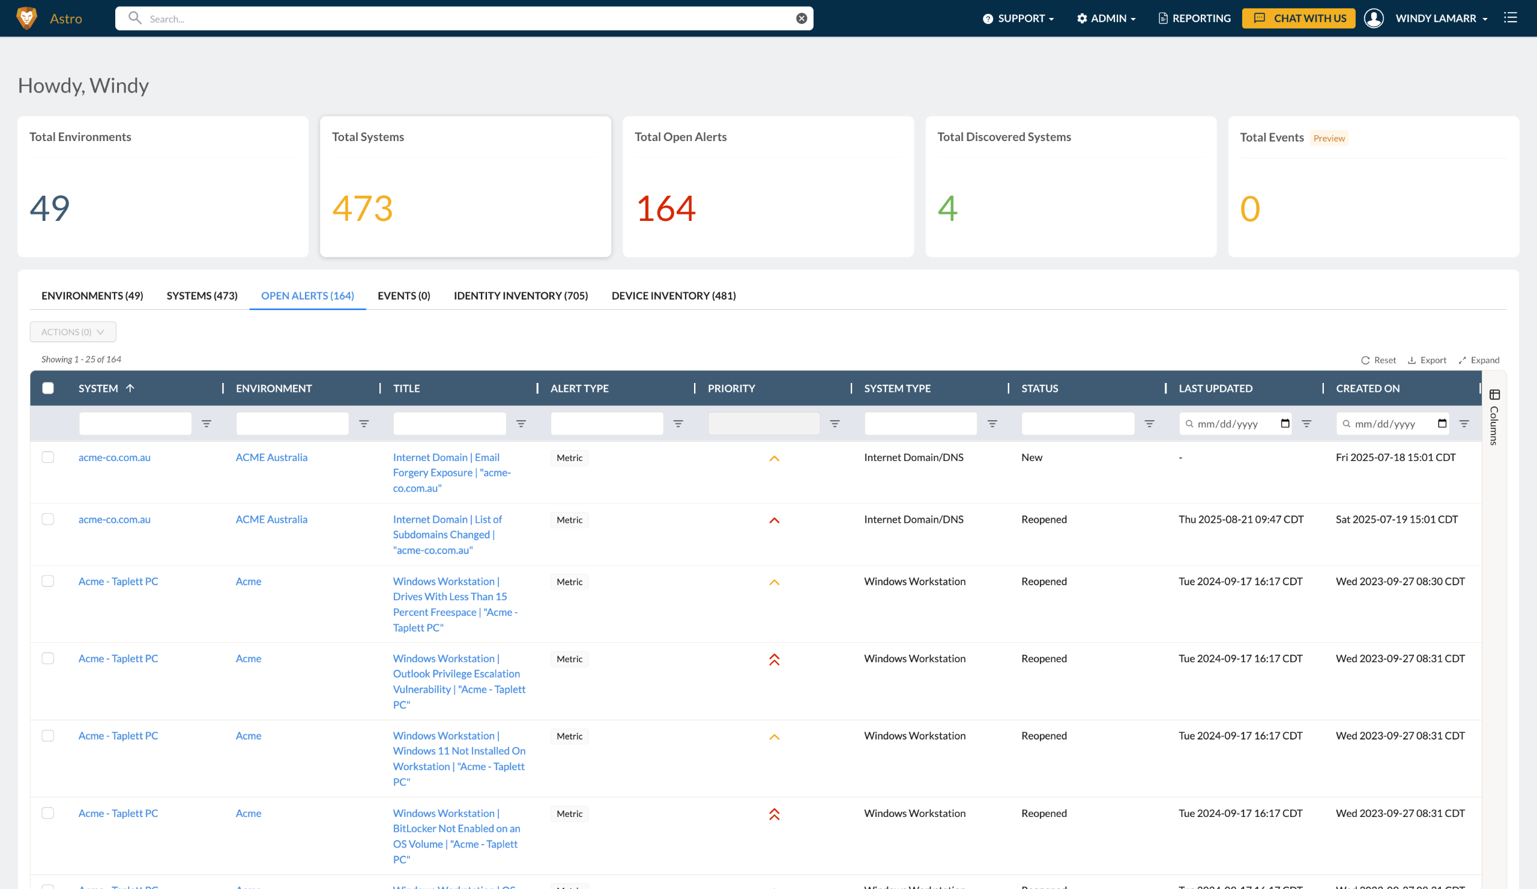Check the Email Forgery Exposure alert row
This screenshot has width=1537, height=889.
click(48, 457)
